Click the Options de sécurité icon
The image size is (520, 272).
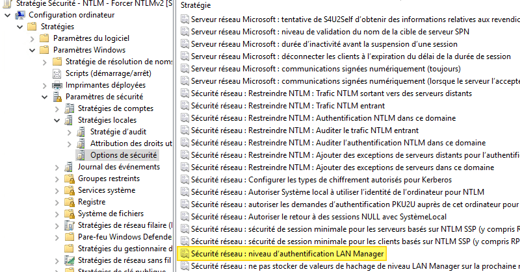(x=81, y=155)
